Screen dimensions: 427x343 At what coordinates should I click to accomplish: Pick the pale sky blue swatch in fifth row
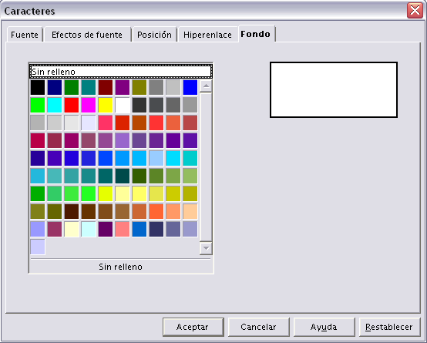156,158
